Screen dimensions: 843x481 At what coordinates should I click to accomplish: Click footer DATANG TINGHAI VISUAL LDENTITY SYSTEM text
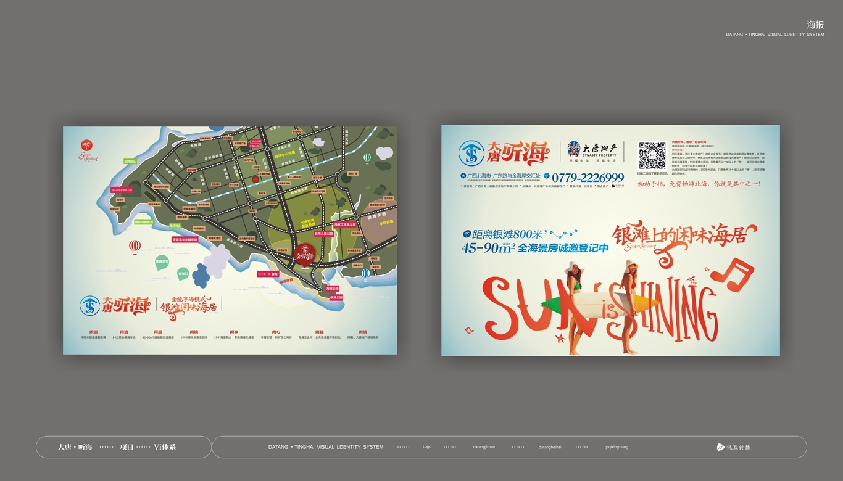click(326, 447)
